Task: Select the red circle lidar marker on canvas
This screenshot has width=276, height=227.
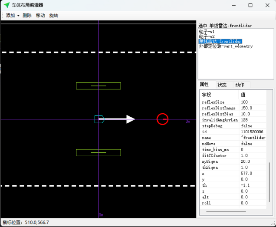Action: 162,119
